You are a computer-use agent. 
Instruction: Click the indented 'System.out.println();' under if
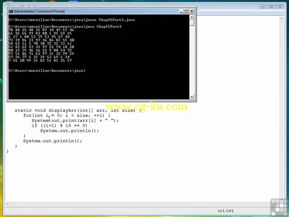tap(69, 131)
